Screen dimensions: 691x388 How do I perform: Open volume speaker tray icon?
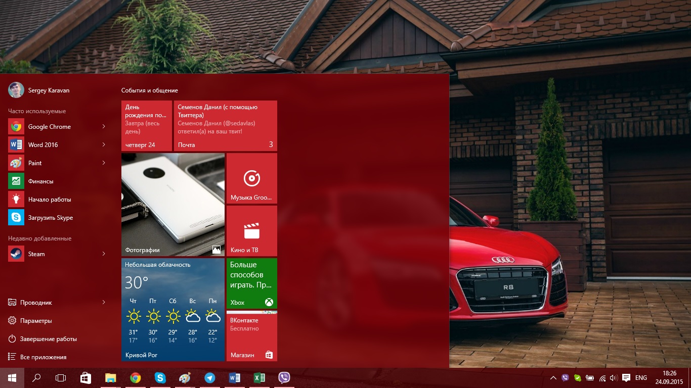[x=614, y=378]
